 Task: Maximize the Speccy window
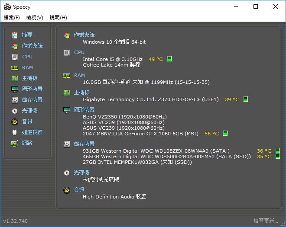[256, 7]
